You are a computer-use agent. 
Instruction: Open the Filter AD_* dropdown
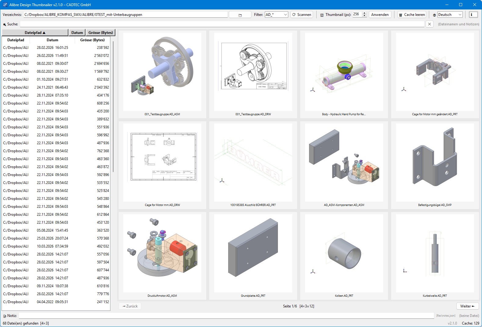276,15
